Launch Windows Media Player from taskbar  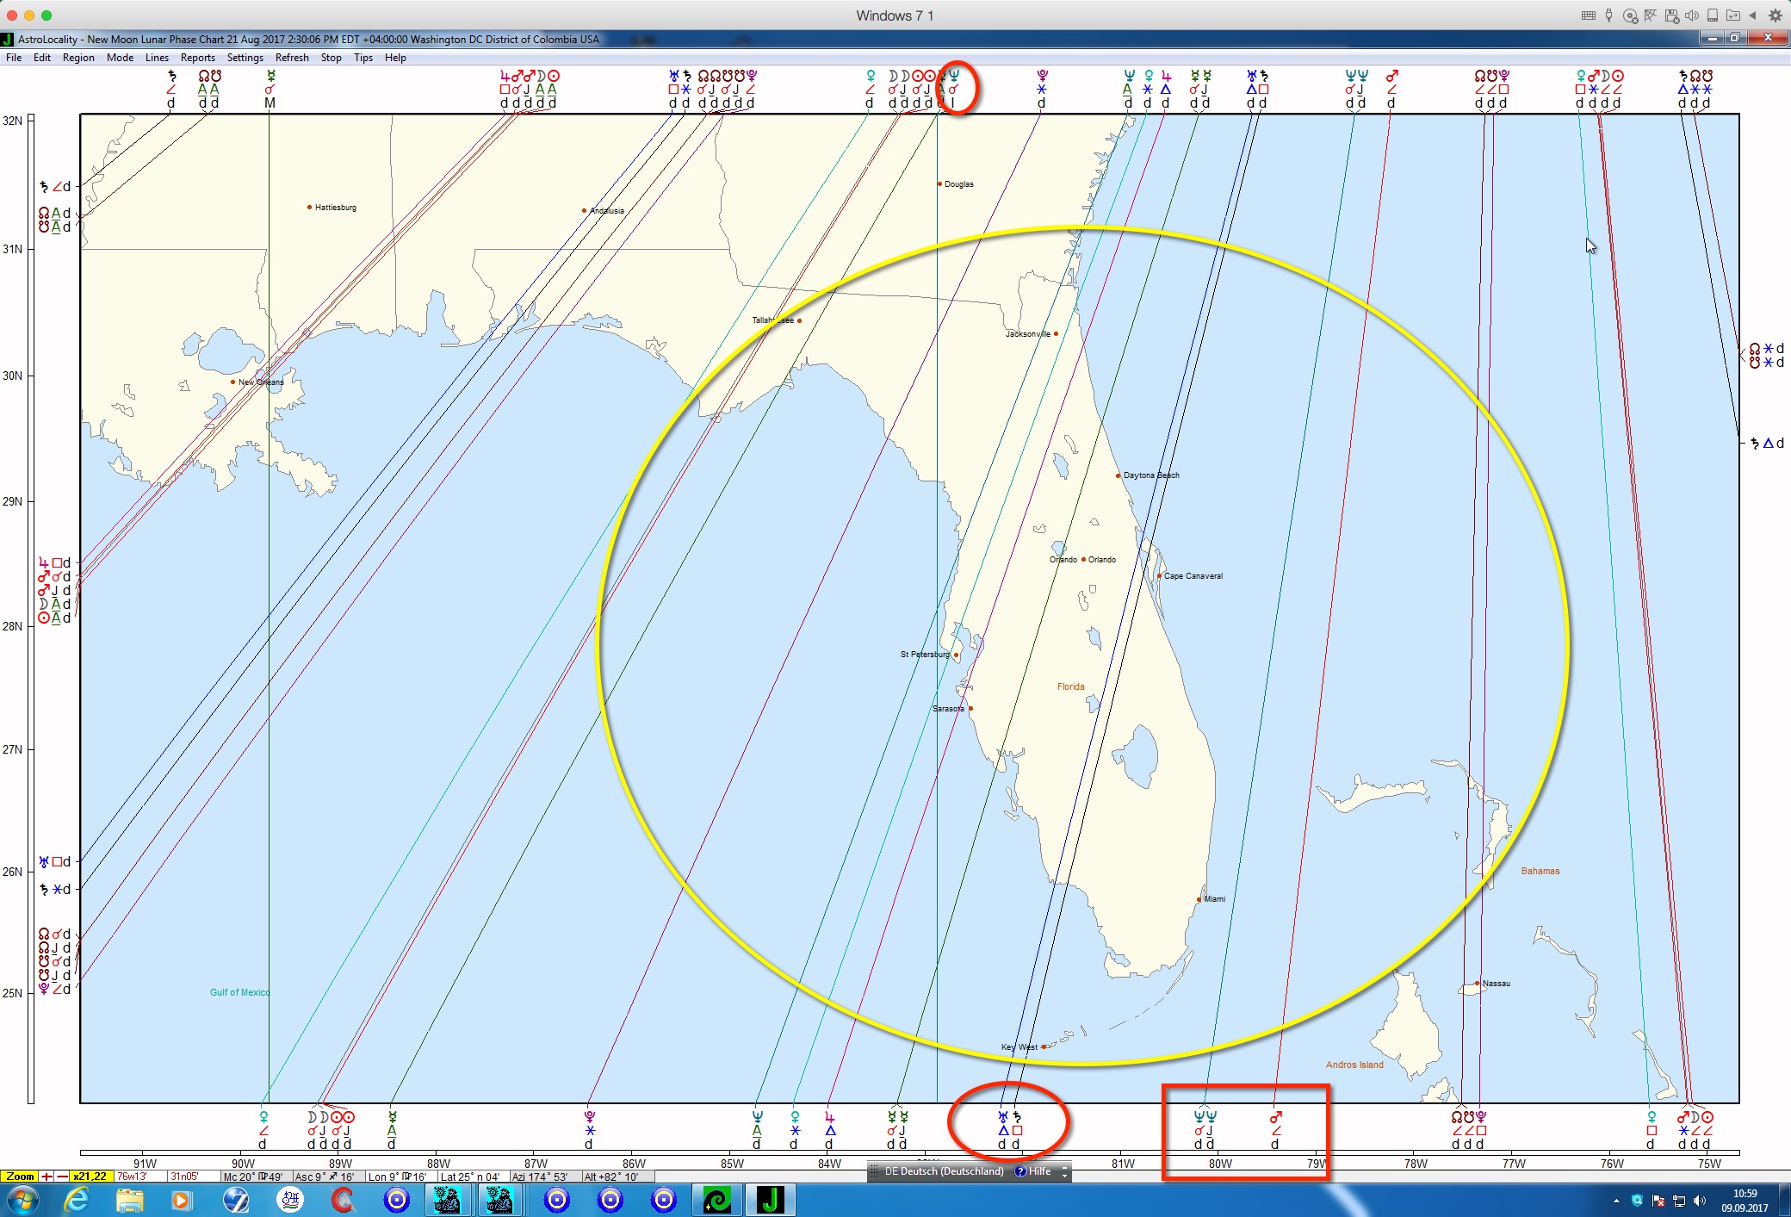181,1200
